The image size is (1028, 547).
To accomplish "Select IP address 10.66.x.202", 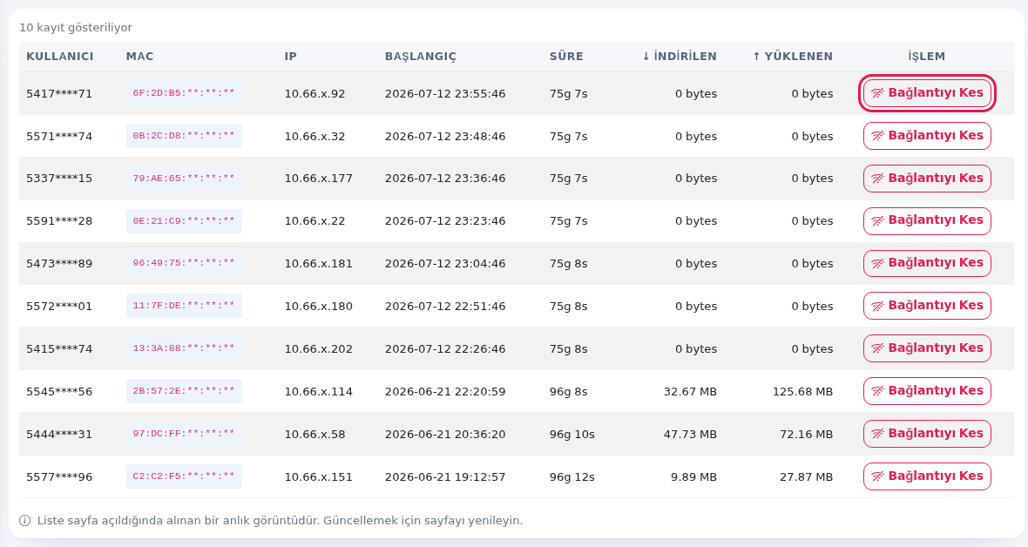I will [x=319, y=349].
